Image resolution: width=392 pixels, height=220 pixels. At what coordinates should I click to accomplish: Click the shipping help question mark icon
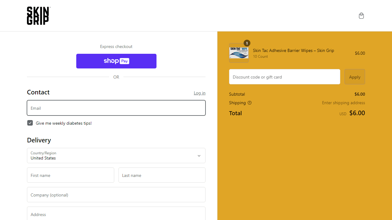(250, 103)
